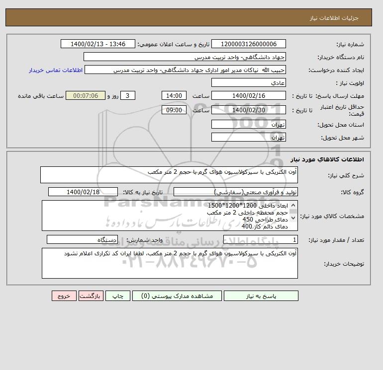Click the 'خروج' exit button
The image size is (383, 370).
coord(64,296)
